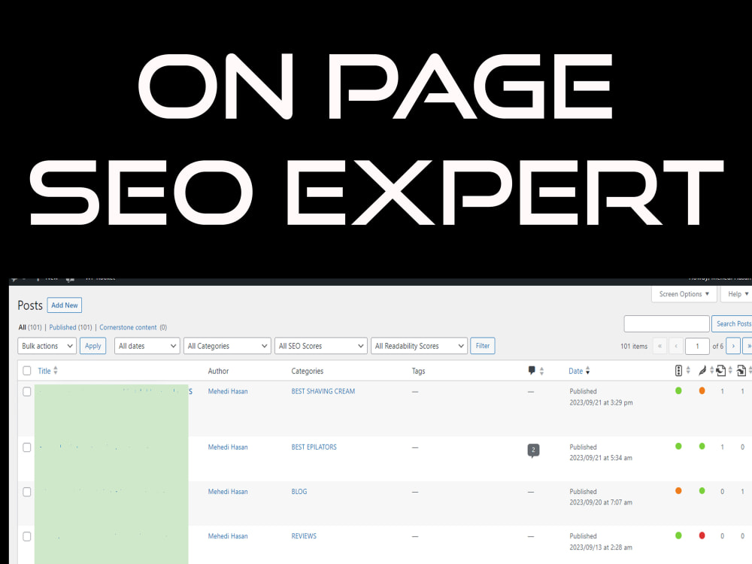
Task: Go to the previous page arrow
Action: coord(676,346)
